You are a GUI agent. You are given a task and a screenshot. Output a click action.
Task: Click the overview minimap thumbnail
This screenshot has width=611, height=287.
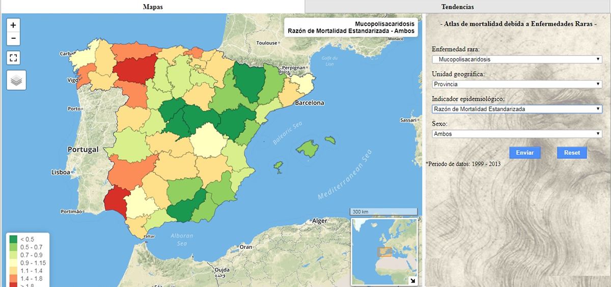[x=383, y=250]
